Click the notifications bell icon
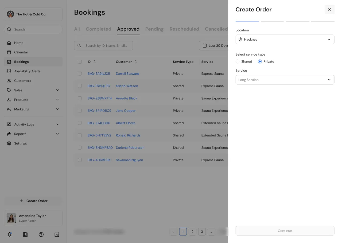Viewport: 342px width, 243px height. 10,234
